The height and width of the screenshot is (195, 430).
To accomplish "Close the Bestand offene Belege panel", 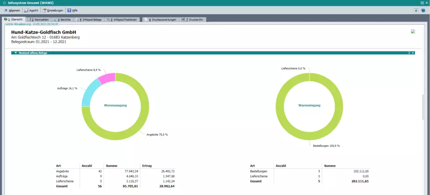I will click(413, 53).
